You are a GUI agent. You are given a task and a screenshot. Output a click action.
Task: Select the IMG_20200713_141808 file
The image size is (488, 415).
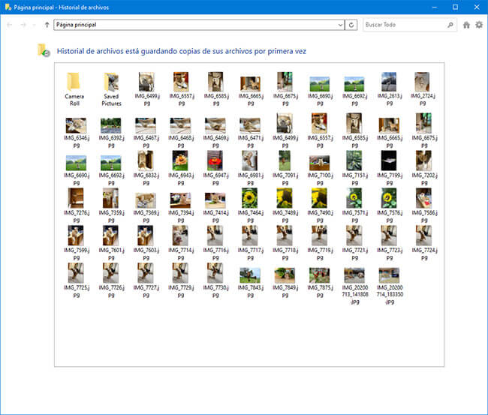tap(354, 276)
